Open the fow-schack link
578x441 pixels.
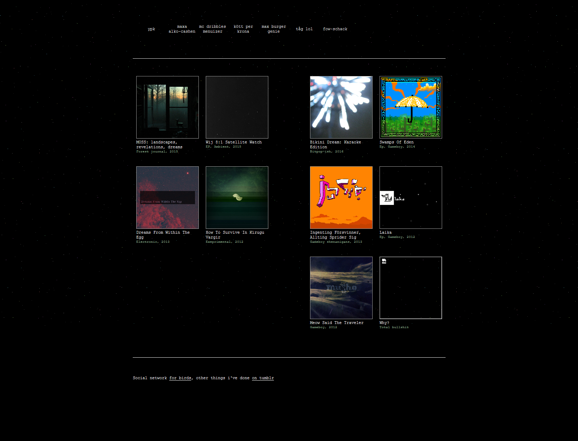(x=335, y=29)
